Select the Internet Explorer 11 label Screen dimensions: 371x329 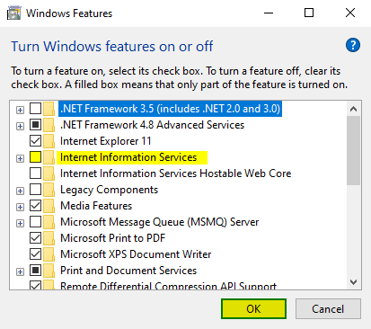click(x=106, y=141)
